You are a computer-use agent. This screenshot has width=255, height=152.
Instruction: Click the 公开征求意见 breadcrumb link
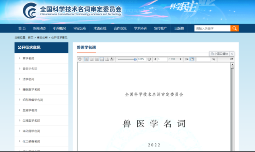pyautogui.click(x=59, y=37)
